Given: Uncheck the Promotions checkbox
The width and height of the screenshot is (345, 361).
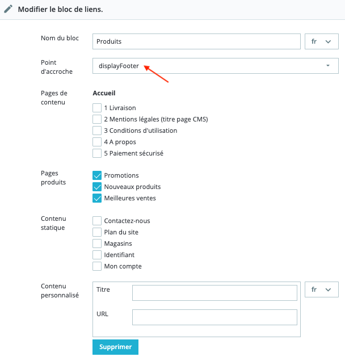Looking at the screenshot, I should [x=97, y=175].
